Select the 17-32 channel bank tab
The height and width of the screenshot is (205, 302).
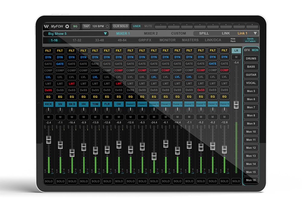click(x=77, y=40)
